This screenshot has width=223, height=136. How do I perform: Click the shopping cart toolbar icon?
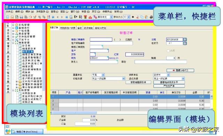35,17
